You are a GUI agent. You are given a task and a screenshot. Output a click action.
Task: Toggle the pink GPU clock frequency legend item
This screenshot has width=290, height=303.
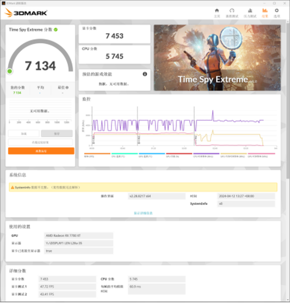click(261, 155)
